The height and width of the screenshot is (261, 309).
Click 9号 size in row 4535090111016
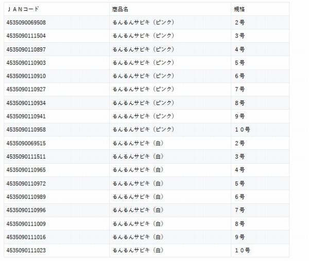239,237
